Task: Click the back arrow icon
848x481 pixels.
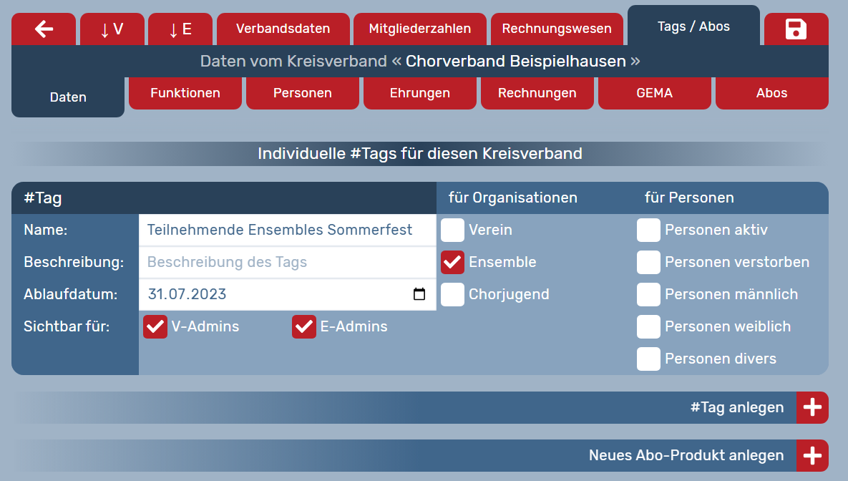Action: point(44,29)
